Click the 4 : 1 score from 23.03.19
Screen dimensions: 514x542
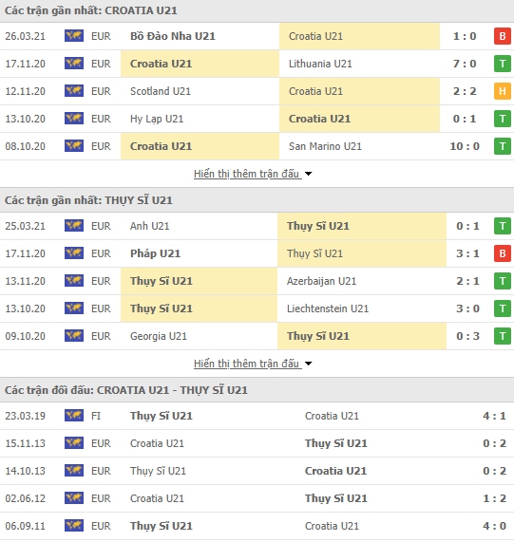click(495, 416)
